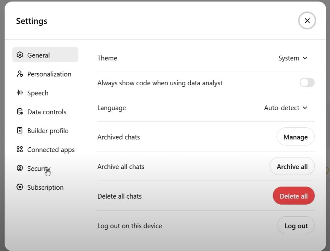Toggle Always show code for data analyst
330x251 pixels.
pos(307,83)
